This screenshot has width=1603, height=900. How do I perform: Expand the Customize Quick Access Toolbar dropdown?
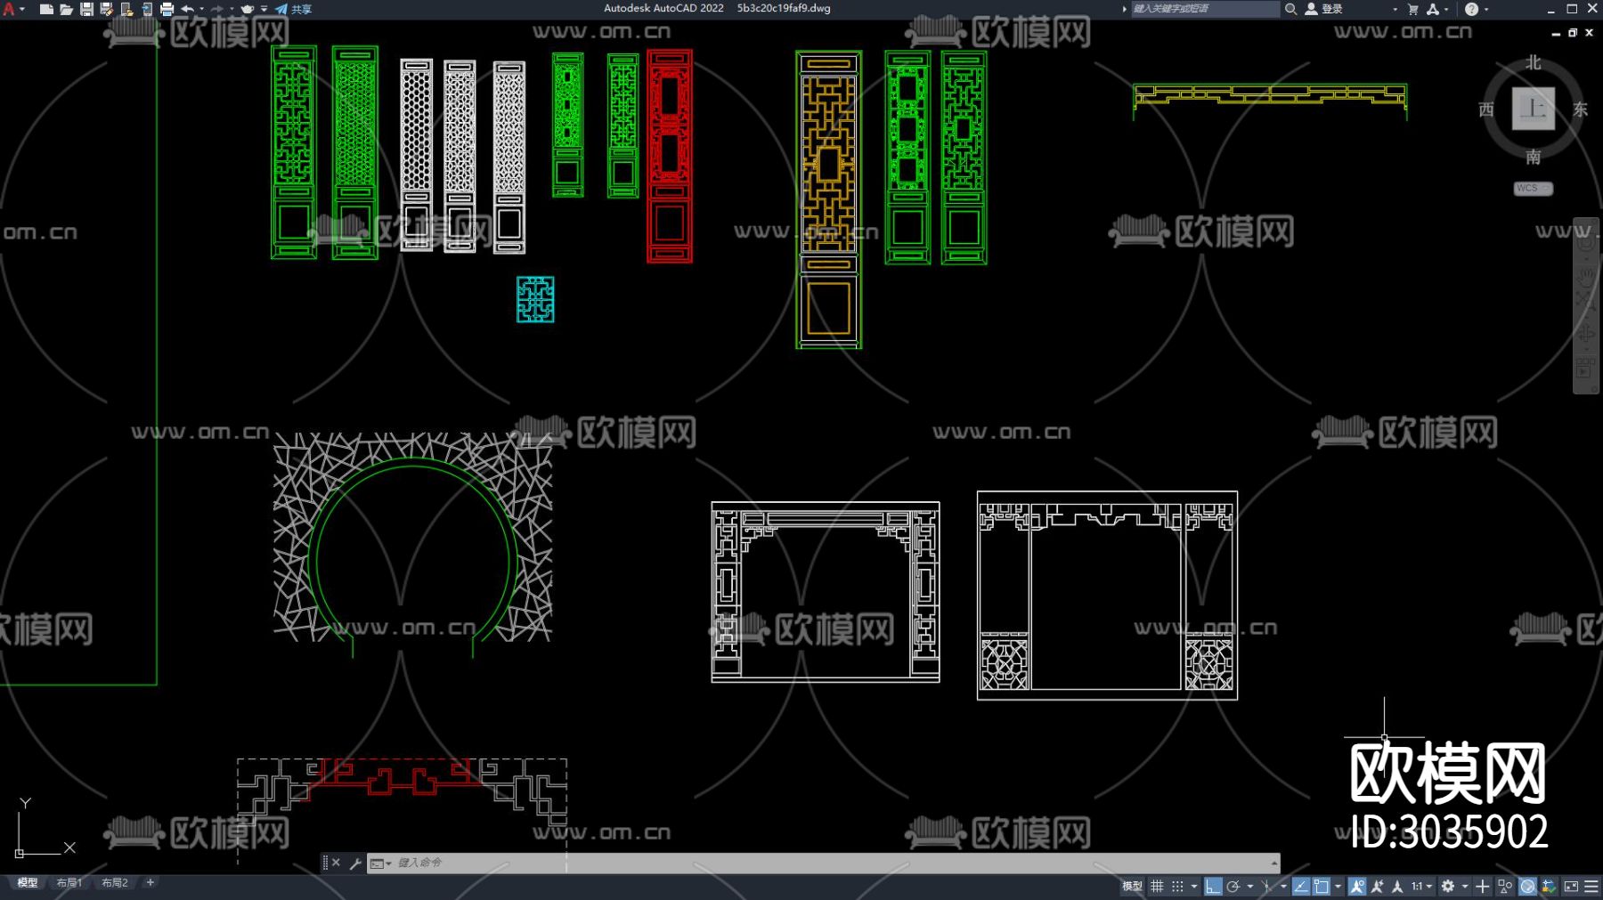pyautogui.click(x=264, y=9)
